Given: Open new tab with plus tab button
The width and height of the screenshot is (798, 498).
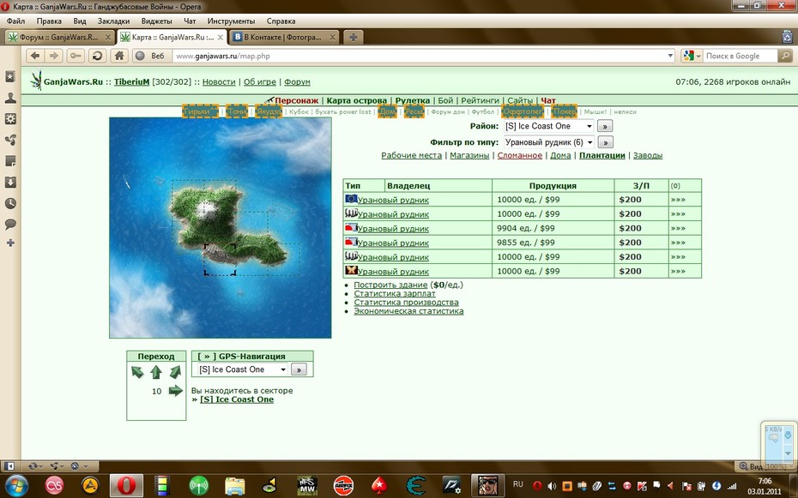Looking at the screenshot, I should click(x=354, y=37).
